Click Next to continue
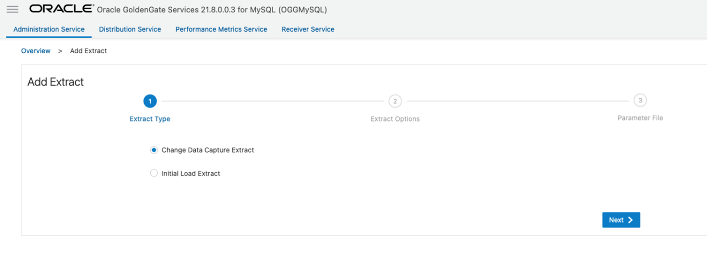Screen dimensions: 707x264 621,220
